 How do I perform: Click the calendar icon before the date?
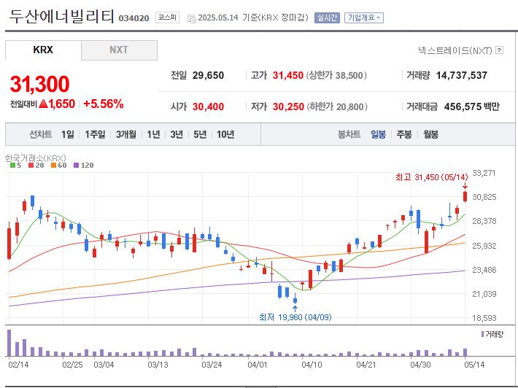191,18
